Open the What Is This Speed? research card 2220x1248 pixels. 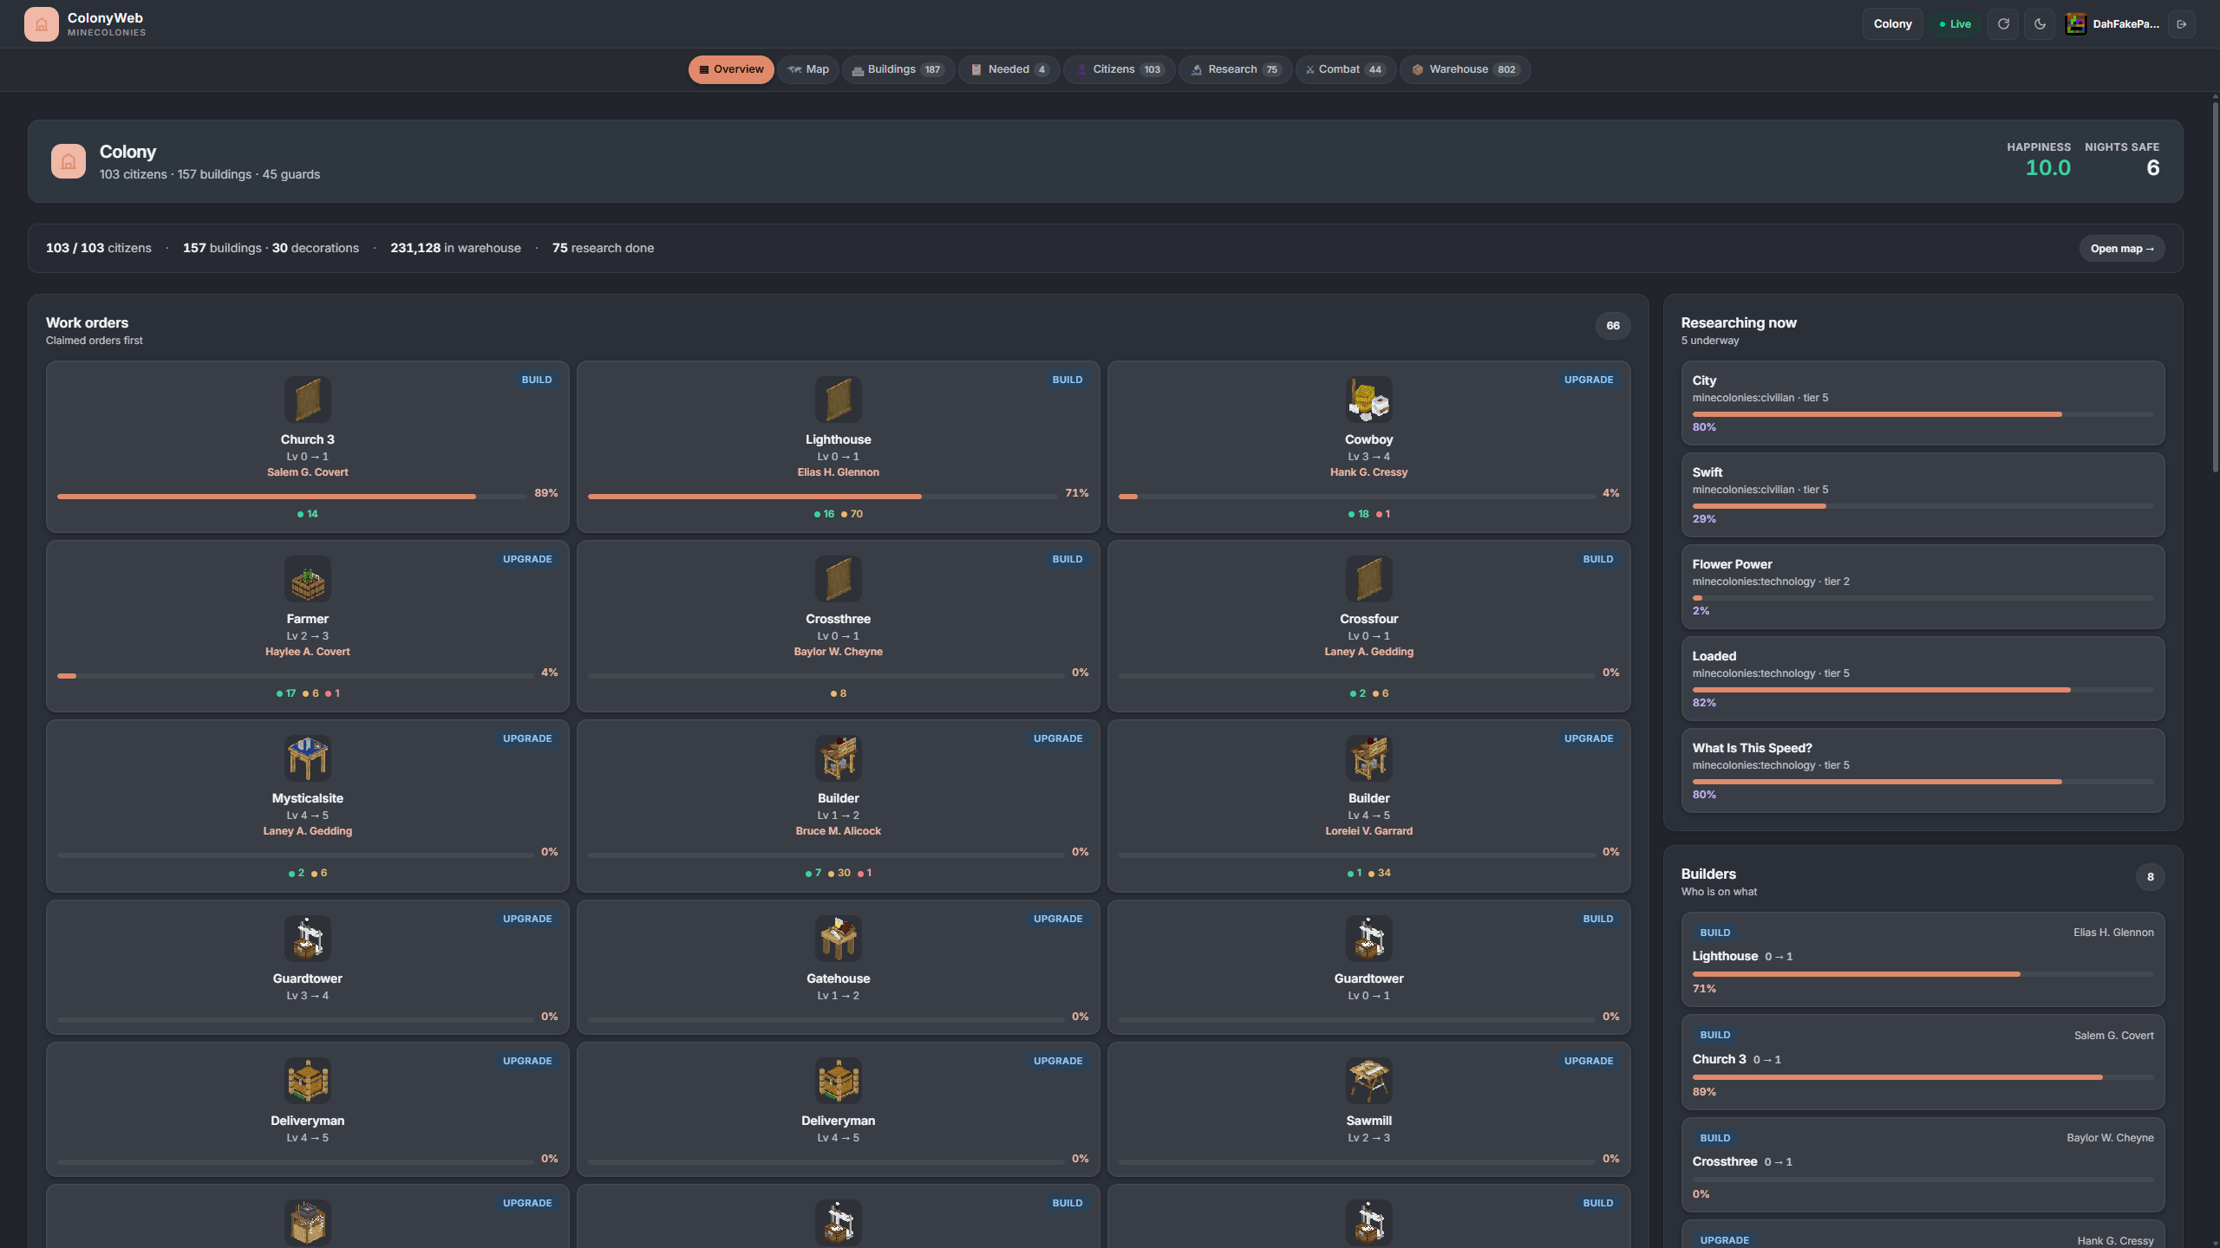[1923, 770]
